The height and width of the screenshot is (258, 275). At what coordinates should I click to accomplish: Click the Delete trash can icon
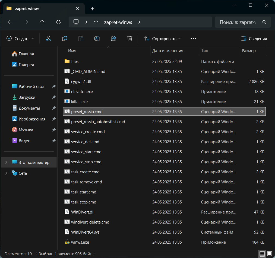130,39
